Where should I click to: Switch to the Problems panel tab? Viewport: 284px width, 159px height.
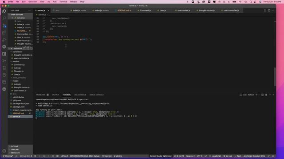pos(40,95)
